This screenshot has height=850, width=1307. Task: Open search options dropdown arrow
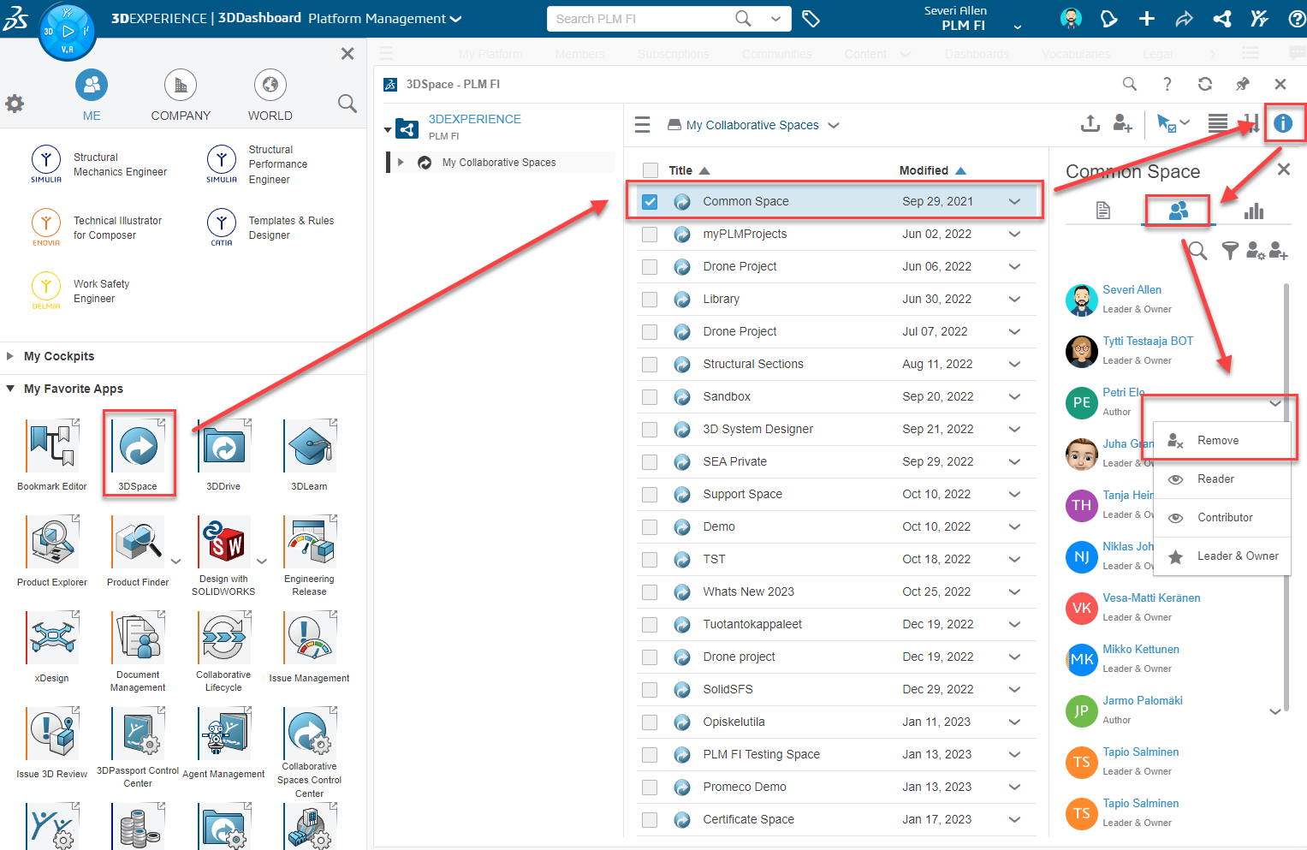775,19
